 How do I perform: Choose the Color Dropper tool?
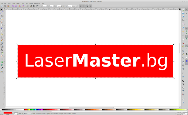[2, 68]
